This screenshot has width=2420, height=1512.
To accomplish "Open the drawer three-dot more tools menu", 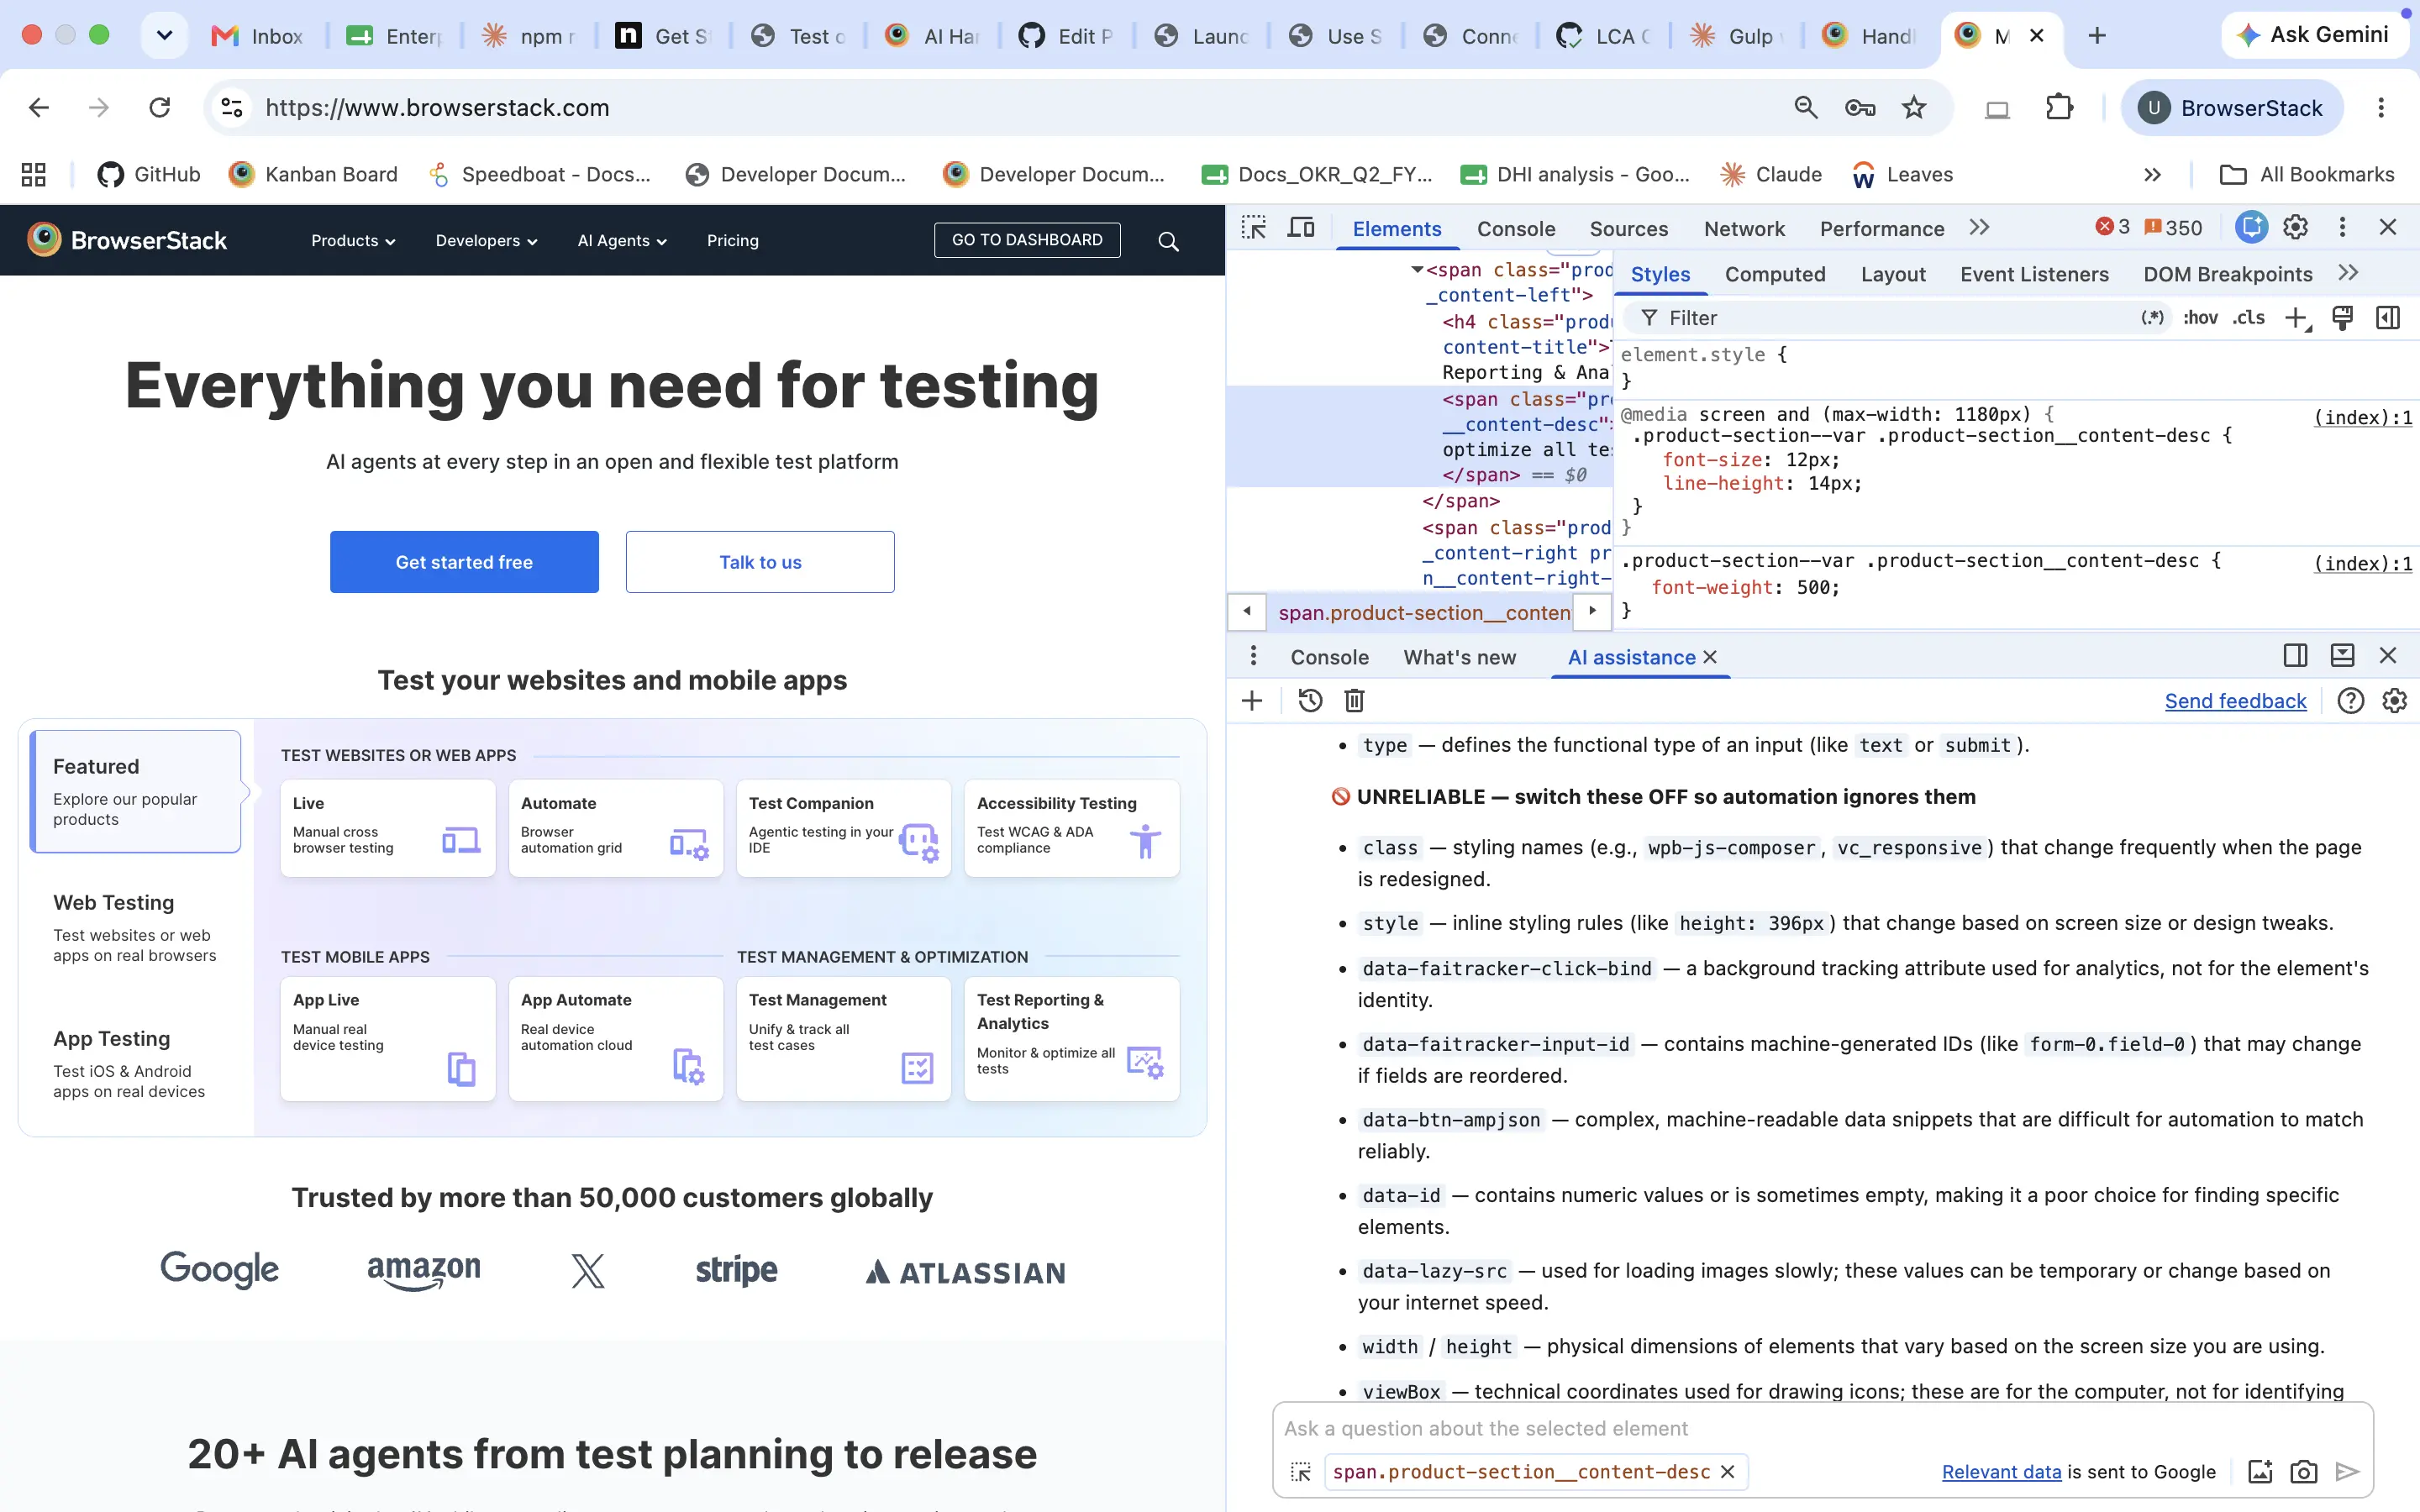I will (1253, 656).
